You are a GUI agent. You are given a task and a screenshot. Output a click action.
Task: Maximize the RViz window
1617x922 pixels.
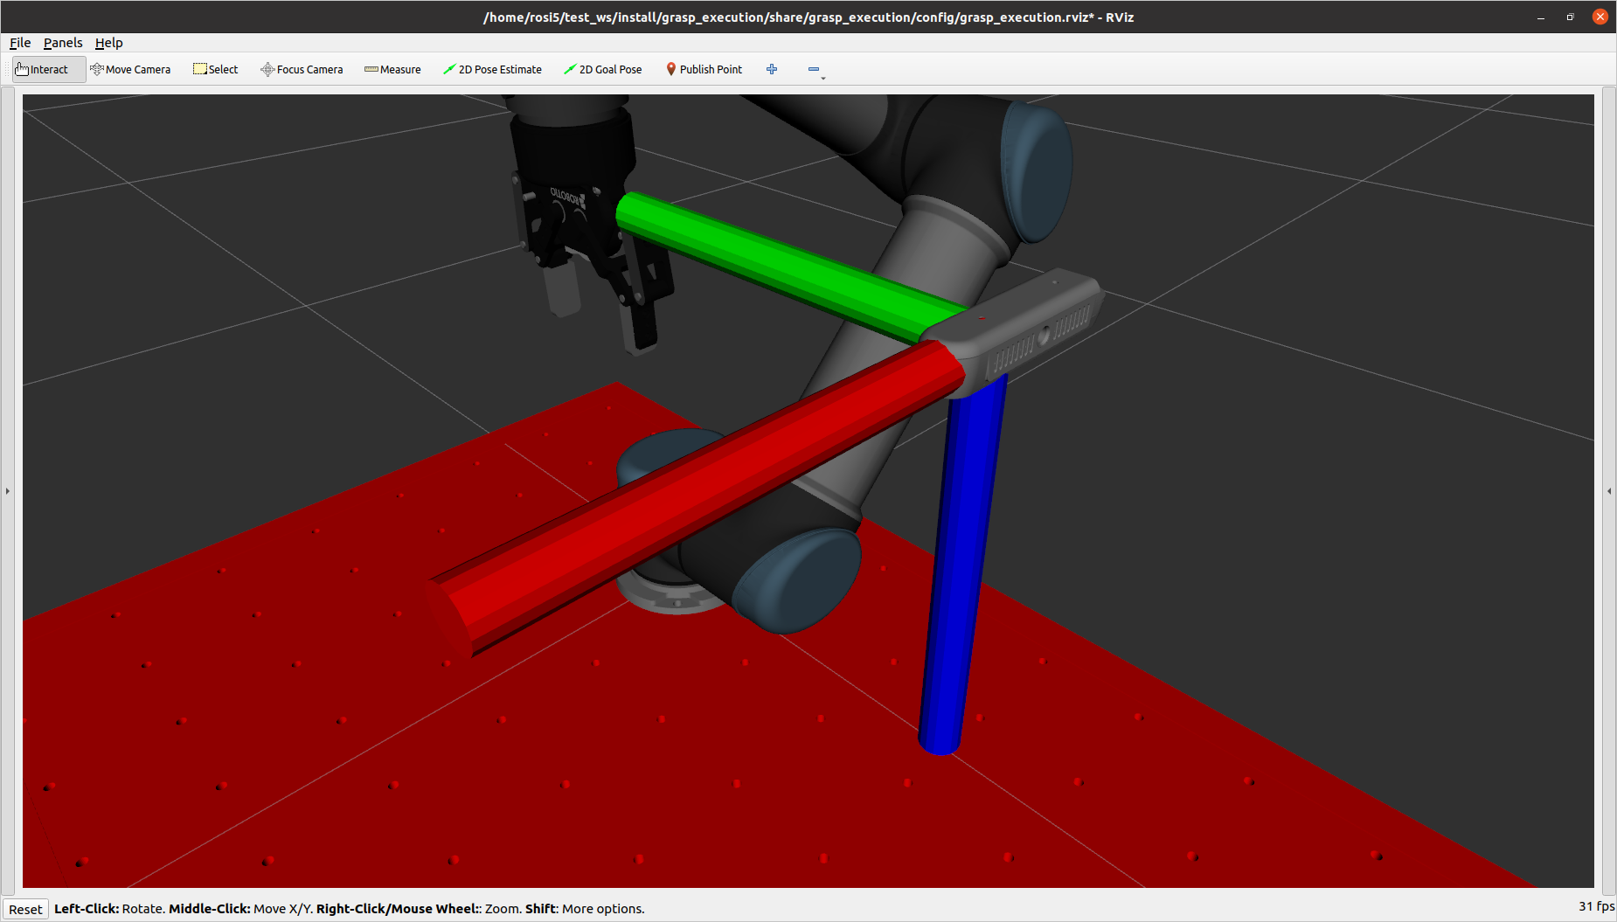[1571, 17]
